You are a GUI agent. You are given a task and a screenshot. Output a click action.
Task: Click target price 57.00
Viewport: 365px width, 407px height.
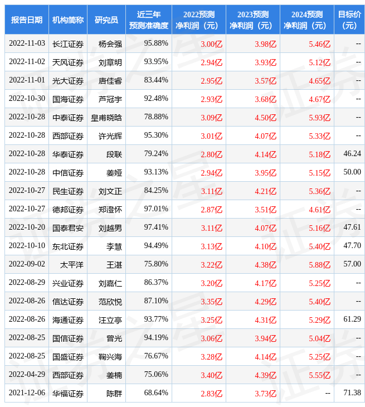[352, 264]
